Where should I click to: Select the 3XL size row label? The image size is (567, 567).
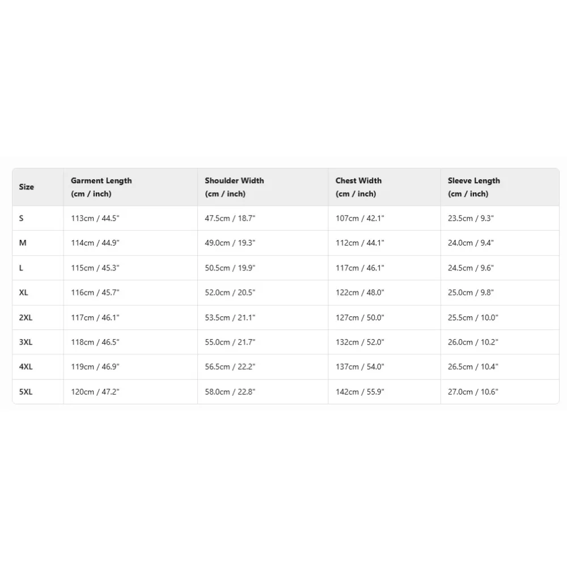(x=26, y=342)
